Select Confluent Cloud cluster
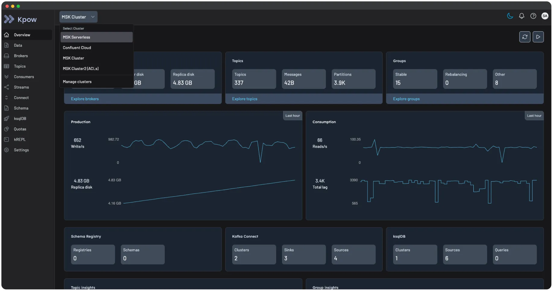 [x=96, y=48]
